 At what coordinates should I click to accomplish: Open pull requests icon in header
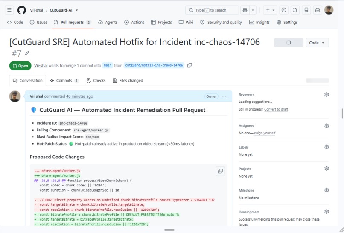pyautogui.click(x=295, y=10)
